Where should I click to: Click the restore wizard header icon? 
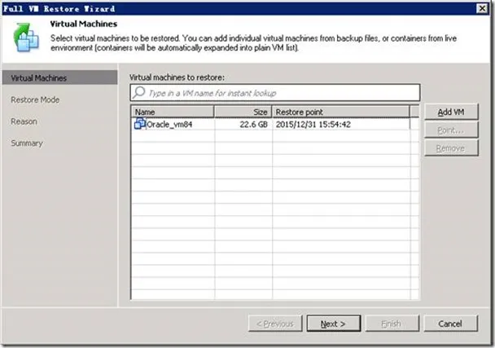(26, 37)
